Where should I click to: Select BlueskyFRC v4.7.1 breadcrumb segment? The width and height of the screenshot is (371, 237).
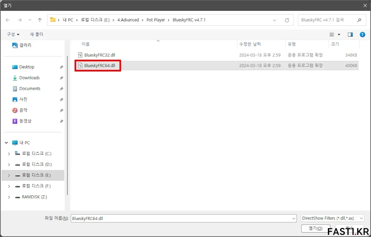(189, 20)
